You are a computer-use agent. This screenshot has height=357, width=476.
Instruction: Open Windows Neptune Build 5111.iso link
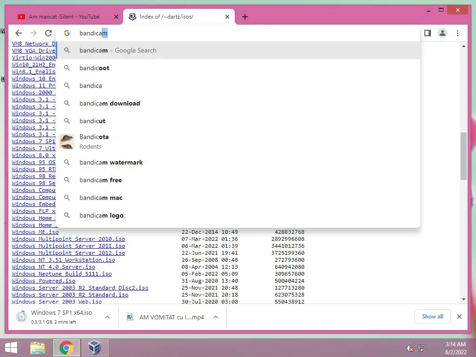(62, 274)
